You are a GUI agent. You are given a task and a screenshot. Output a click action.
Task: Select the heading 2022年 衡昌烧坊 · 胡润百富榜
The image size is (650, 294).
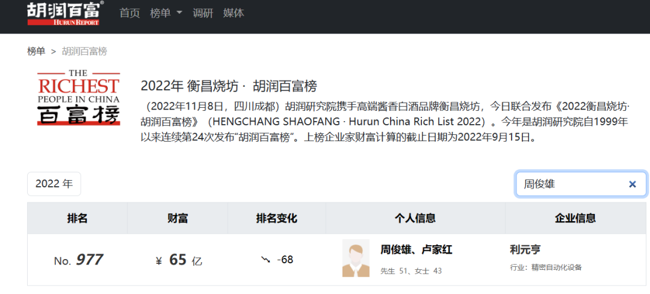point(229,86)
